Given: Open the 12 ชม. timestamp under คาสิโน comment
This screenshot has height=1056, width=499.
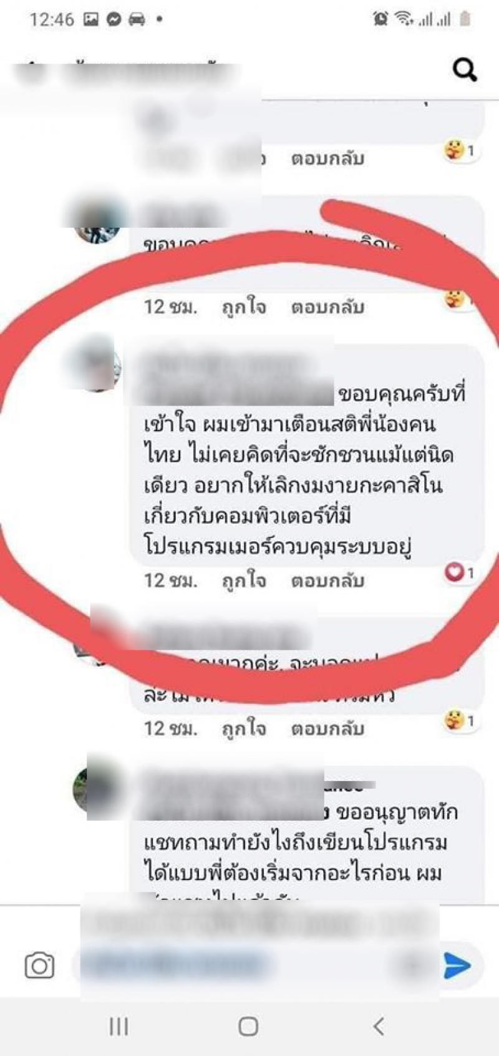Looking at the screenshot, I should pyautogui.click(x=170, y=580).
